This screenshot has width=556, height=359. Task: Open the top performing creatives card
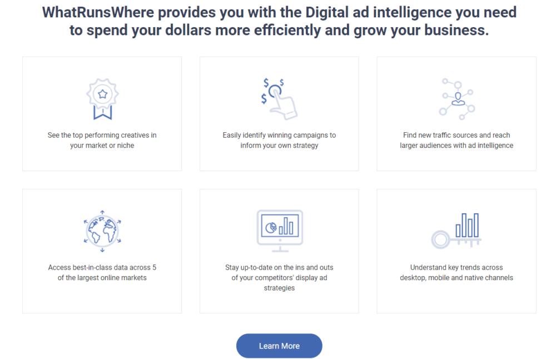tap(102, 160)
